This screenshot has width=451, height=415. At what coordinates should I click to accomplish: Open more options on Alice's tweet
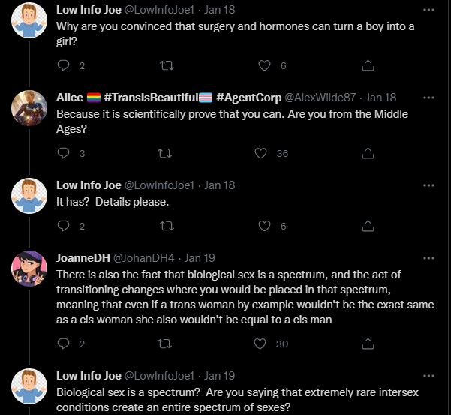click(428, 98)
